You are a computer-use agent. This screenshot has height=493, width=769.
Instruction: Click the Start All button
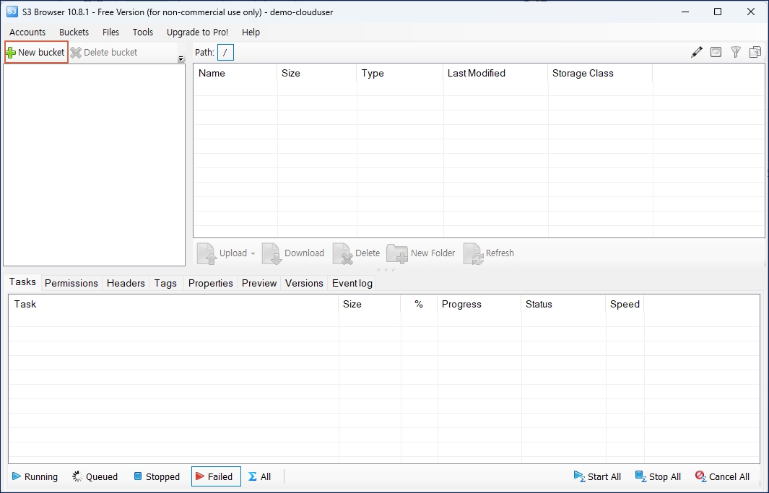click(x=597, y=476)
